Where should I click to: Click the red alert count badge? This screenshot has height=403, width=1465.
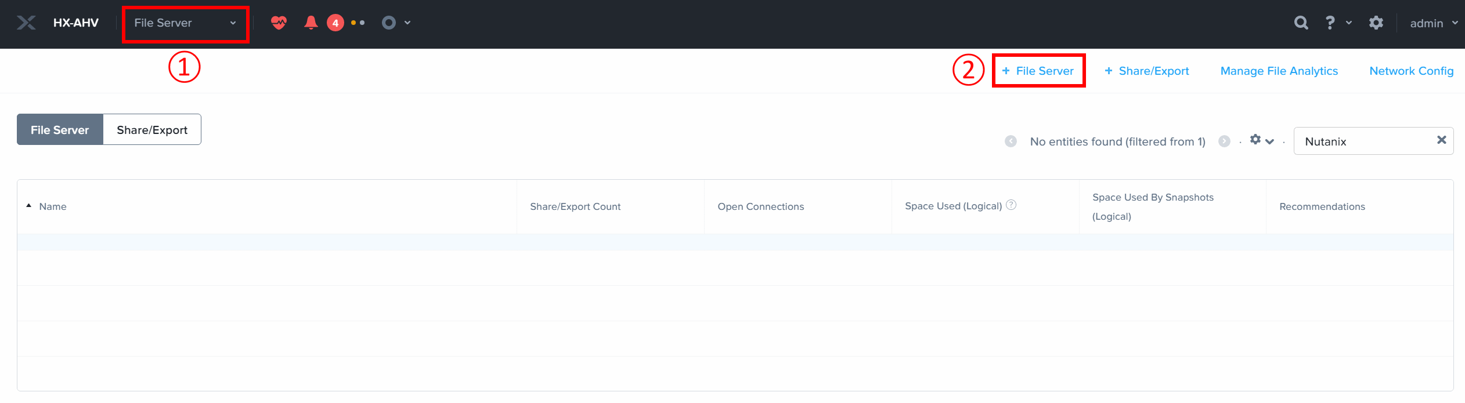[335, 23]
